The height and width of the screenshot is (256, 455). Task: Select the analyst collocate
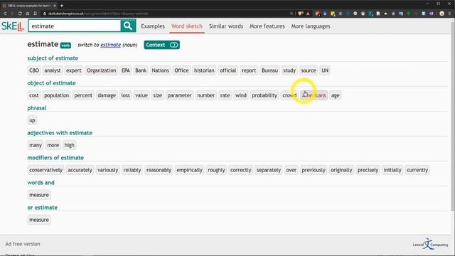[x=53, y=70]
